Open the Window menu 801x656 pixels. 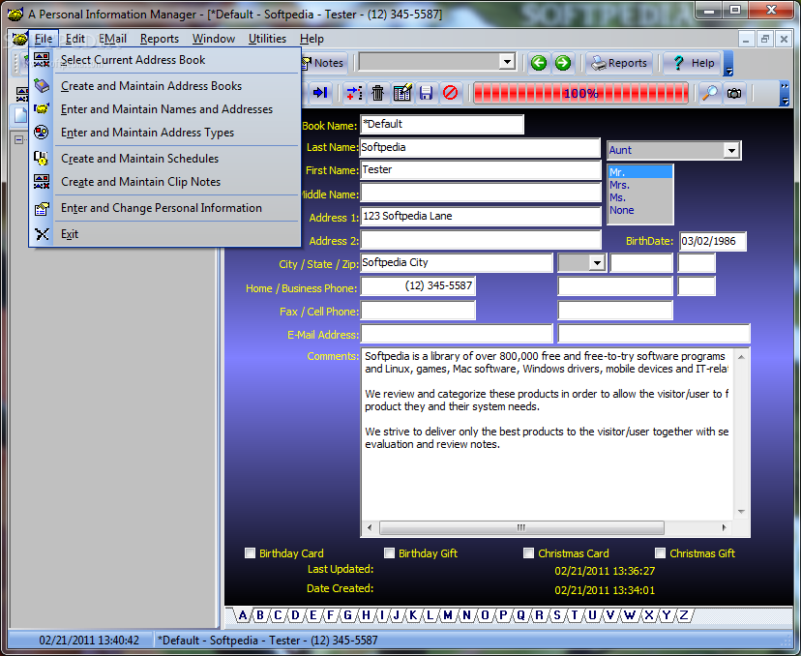214,39
